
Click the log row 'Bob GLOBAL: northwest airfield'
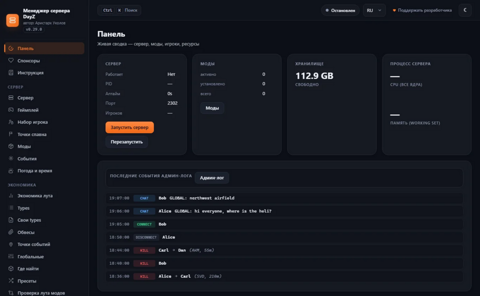click(x=284, y=198)
